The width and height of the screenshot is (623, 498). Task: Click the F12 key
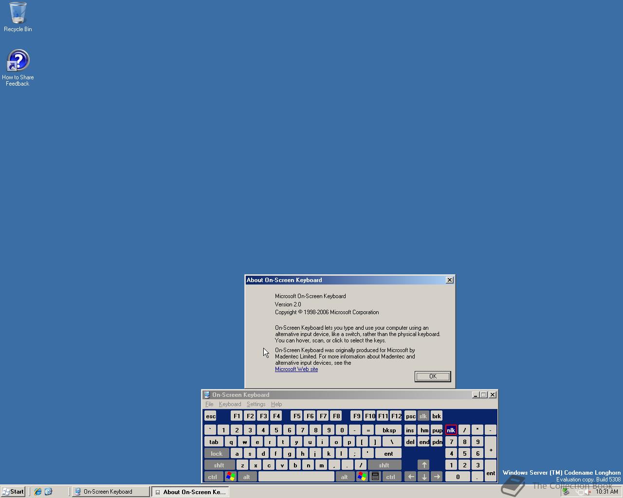(x=396, y=416)
